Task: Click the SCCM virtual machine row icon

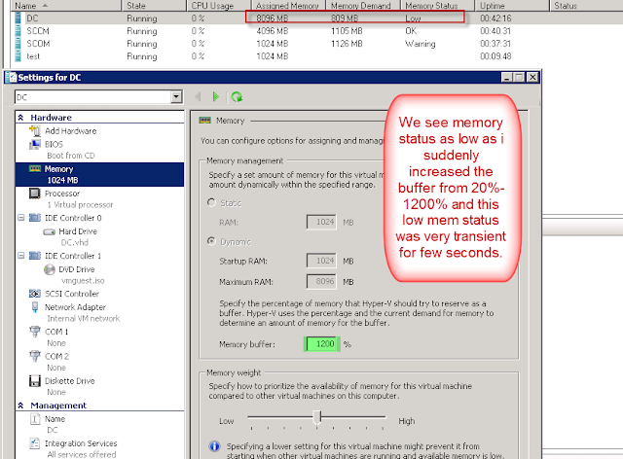Action: (18, 31)
